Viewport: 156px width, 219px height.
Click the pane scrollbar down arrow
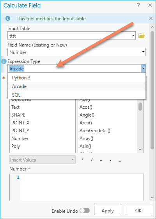coord(152,197)
